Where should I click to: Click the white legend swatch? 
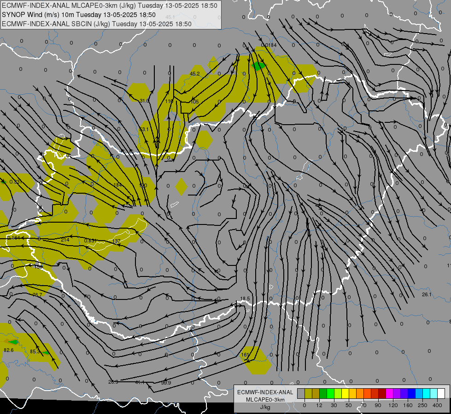441,394
